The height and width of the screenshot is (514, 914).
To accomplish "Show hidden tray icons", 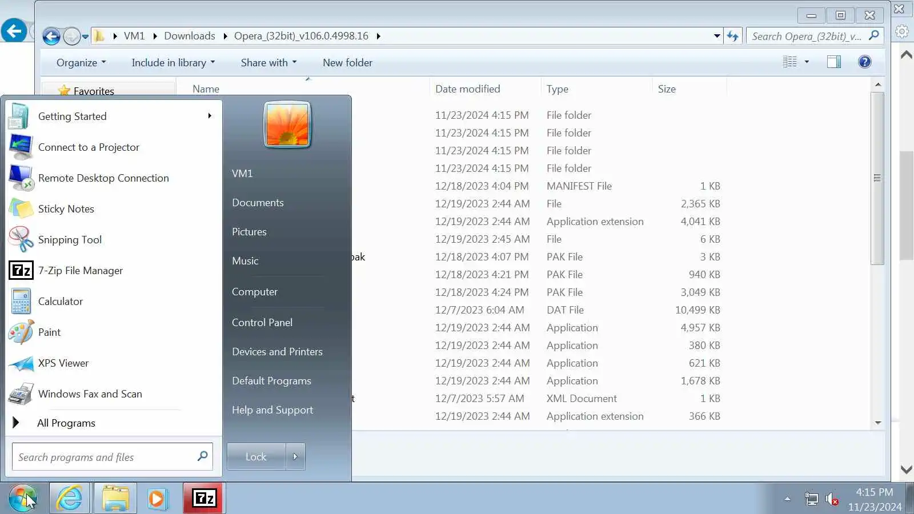I will click(x=787, y=499).
